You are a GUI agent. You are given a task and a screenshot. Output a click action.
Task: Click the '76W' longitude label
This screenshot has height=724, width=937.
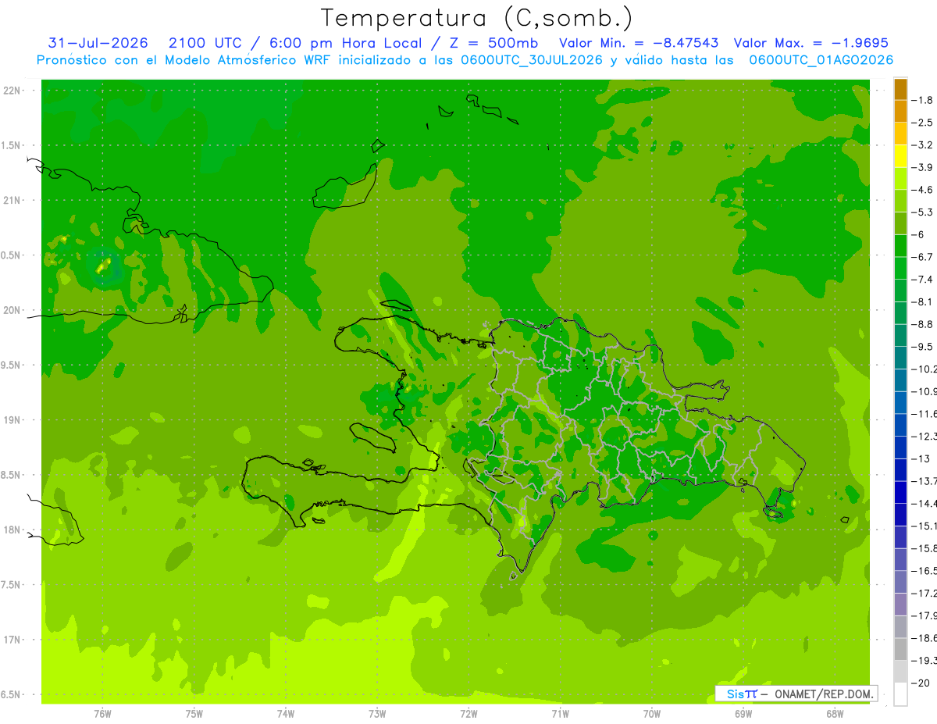tap(102, 714)
